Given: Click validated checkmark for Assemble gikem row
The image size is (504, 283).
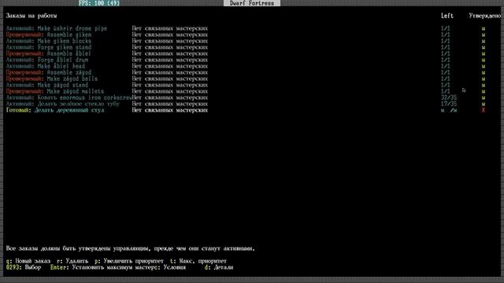Looking at the screenshot, I should pyautogui.click(x=483, y=35).
